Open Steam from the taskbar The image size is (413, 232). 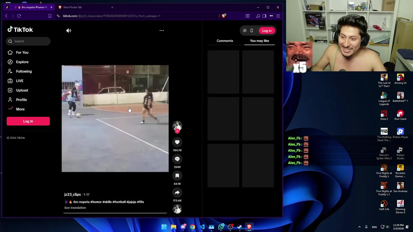click(240, 227)
